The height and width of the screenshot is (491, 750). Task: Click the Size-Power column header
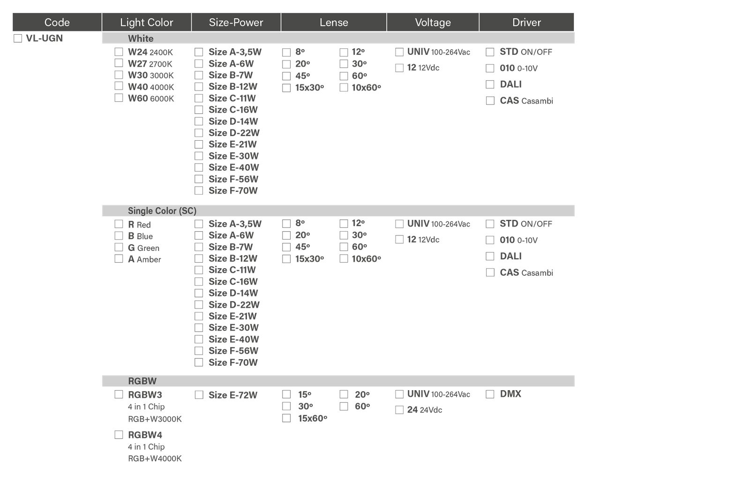pos(236,22)
